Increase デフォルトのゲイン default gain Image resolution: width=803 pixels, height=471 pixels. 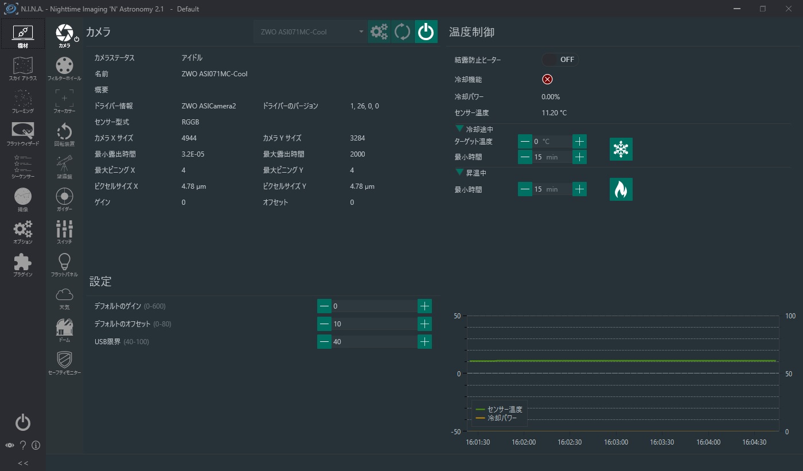coord(424,306)
